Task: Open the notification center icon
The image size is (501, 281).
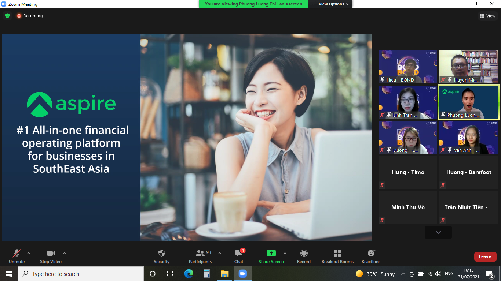Action: pos(490,274)
